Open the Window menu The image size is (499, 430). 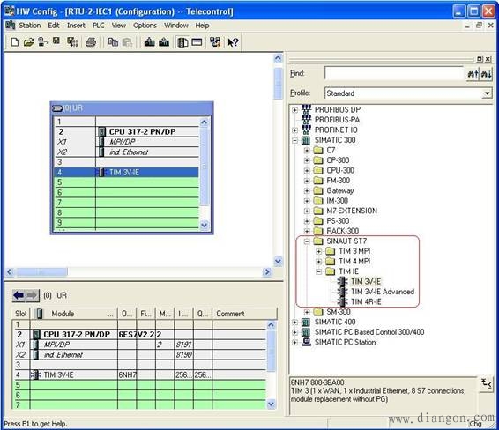[176, 26]
